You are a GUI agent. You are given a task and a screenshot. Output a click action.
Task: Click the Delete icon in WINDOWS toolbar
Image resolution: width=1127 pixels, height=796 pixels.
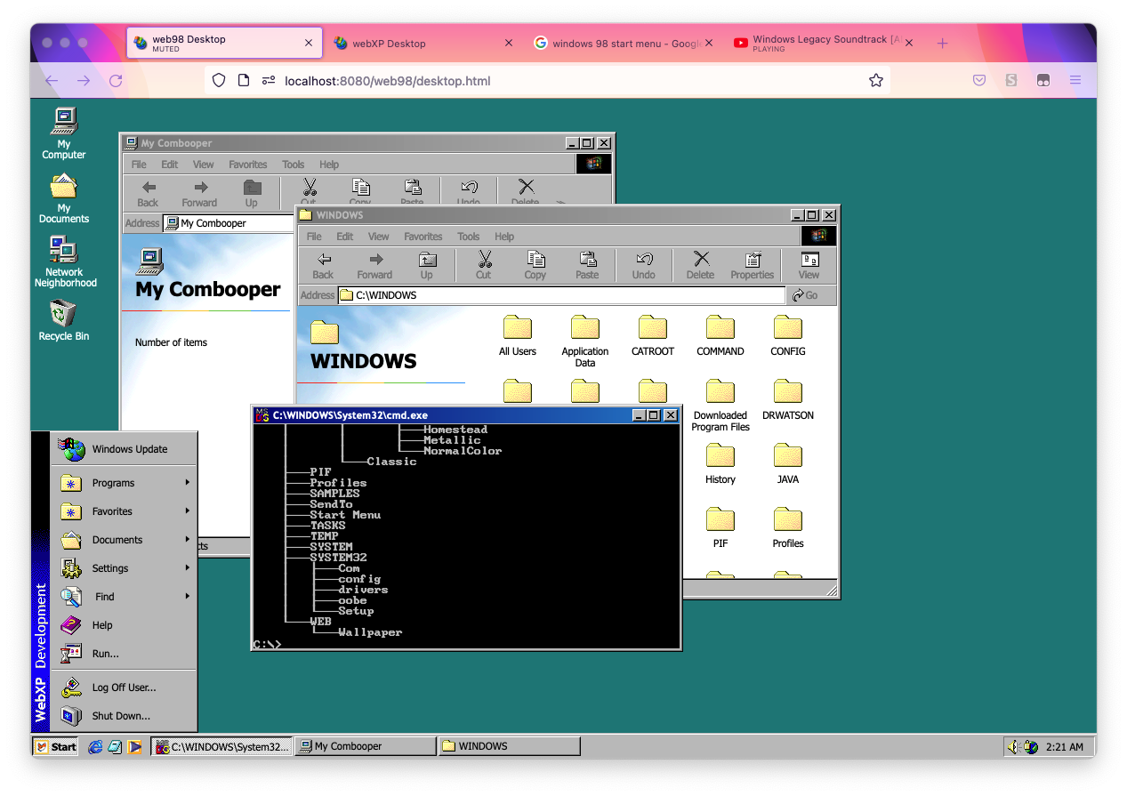(700, 264)
